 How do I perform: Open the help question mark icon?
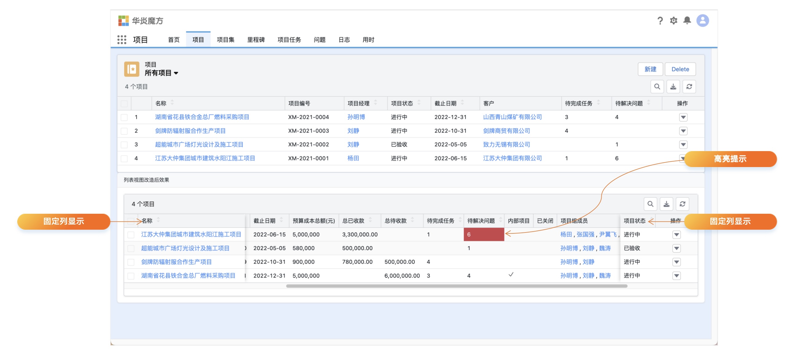tap(660, 21)
